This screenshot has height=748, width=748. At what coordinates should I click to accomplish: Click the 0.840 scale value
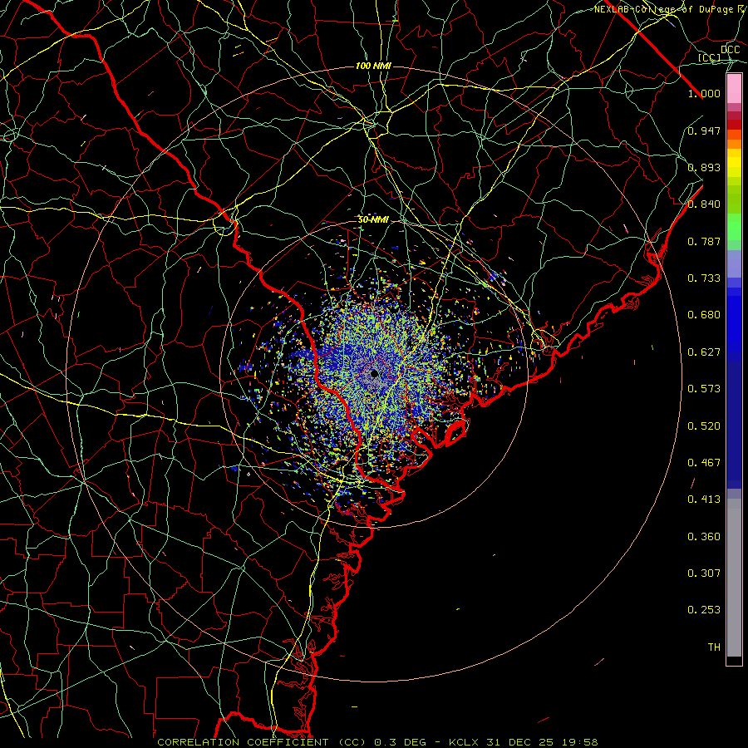pyautogui.click(x=704, y=204)
